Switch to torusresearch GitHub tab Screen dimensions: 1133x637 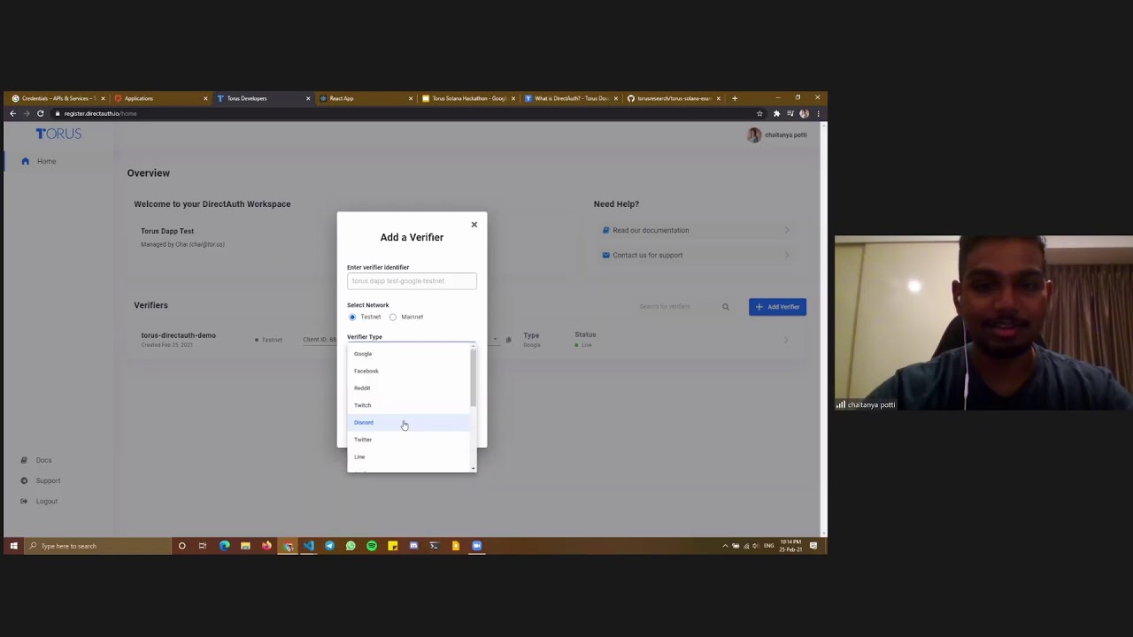(x=674, y=98)
